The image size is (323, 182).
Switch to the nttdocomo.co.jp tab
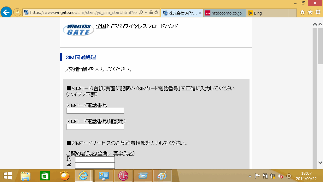coord(224,13)
